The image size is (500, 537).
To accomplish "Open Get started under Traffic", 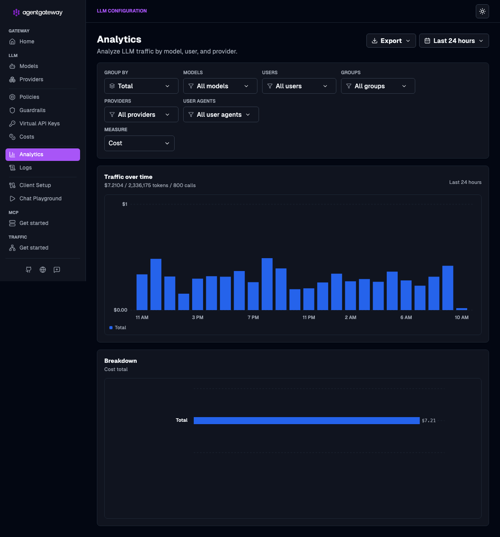I will [x=43, y=248].
